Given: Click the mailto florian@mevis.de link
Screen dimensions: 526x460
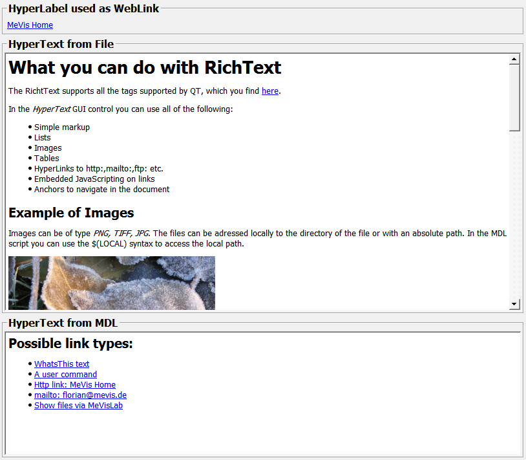Looking at the screenshot, I should (80, 395).
